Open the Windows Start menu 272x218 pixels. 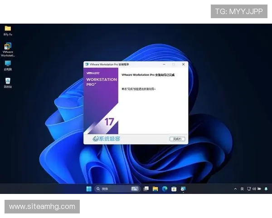[88, 188]
